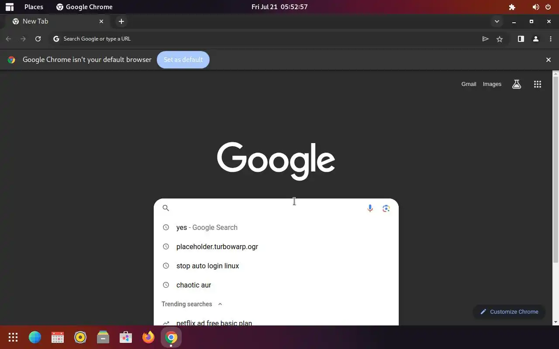Screen dimensions: 559x349
Task: Open the file manager in taskbar
Action: click(x=103, y=337)
